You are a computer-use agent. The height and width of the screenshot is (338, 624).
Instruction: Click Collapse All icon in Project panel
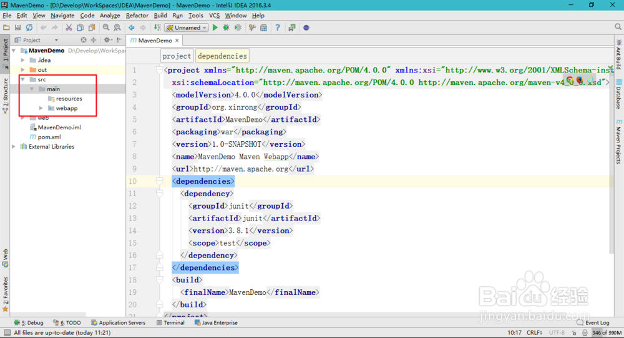94,40
